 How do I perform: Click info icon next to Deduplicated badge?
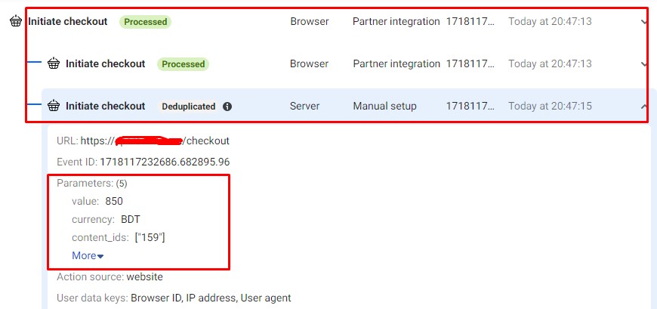coord(227,107)
